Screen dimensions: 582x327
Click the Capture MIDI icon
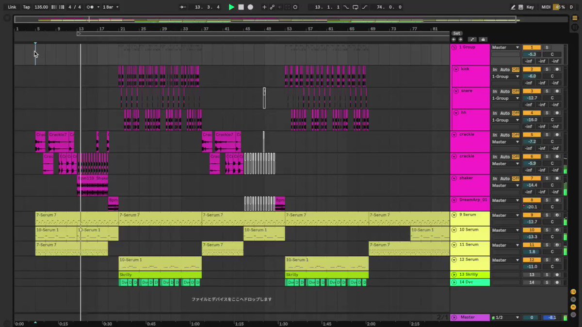point(288,7)
